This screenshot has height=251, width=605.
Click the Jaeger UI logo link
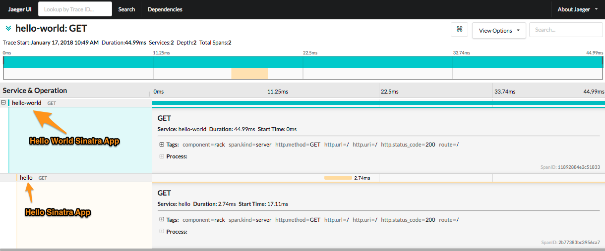(20, 9)
